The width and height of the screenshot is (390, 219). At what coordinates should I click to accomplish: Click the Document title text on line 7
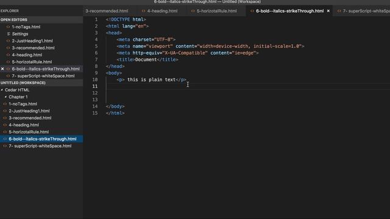(146, 60)
